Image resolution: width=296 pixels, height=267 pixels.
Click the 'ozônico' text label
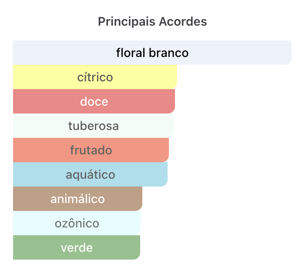(77, 223)
